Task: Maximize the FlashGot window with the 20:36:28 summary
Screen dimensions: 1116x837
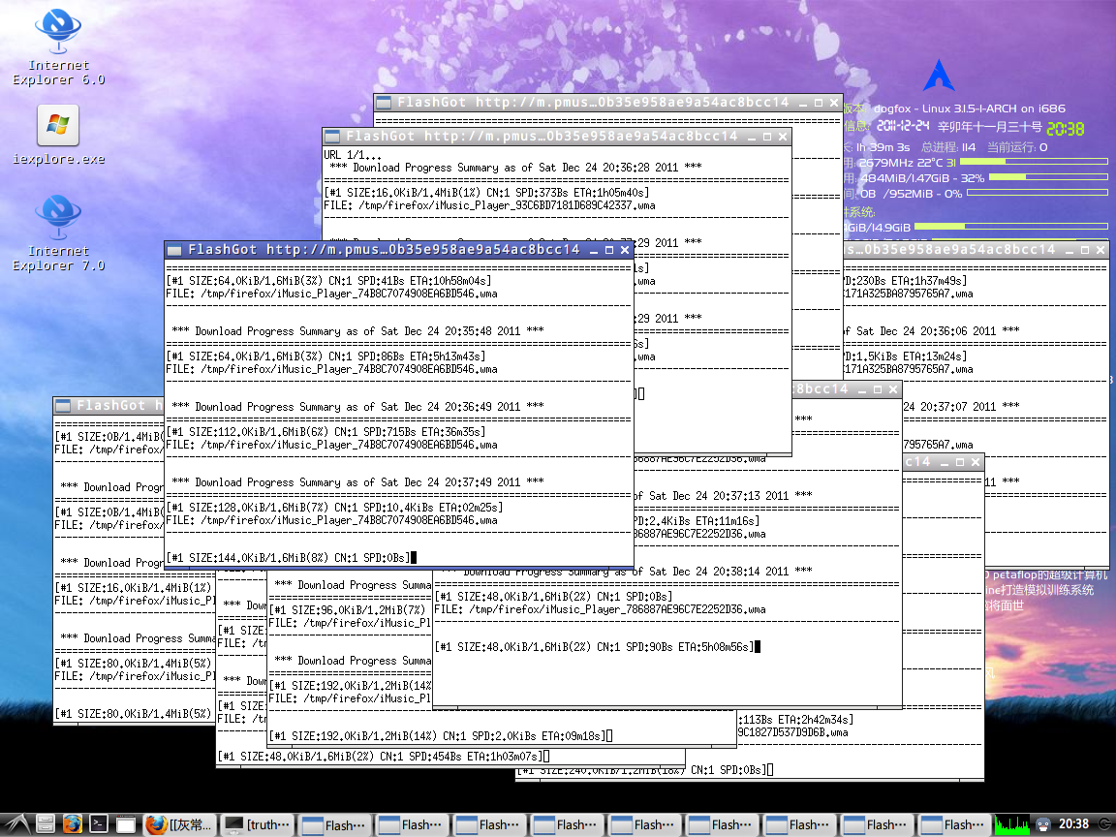Action: click(767, 137)
